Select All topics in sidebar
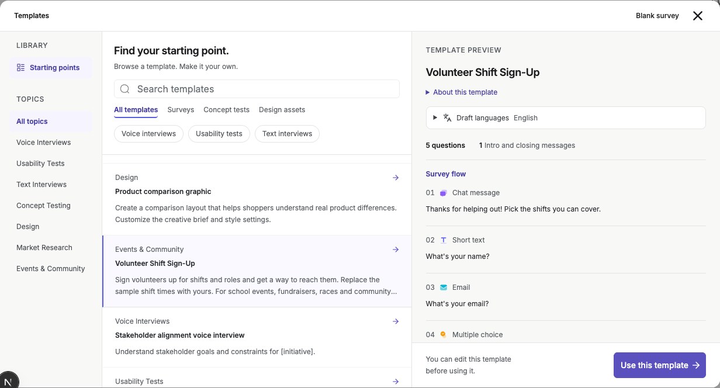 [x=51, y=122]
